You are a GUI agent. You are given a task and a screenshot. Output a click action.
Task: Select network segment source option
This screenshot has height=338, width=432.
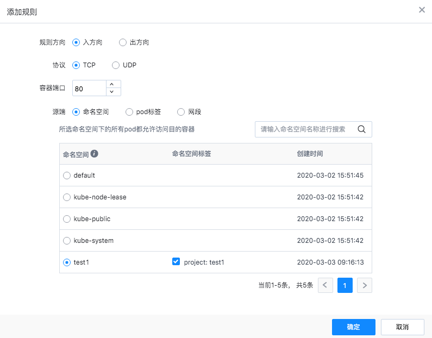pos(181,112)
